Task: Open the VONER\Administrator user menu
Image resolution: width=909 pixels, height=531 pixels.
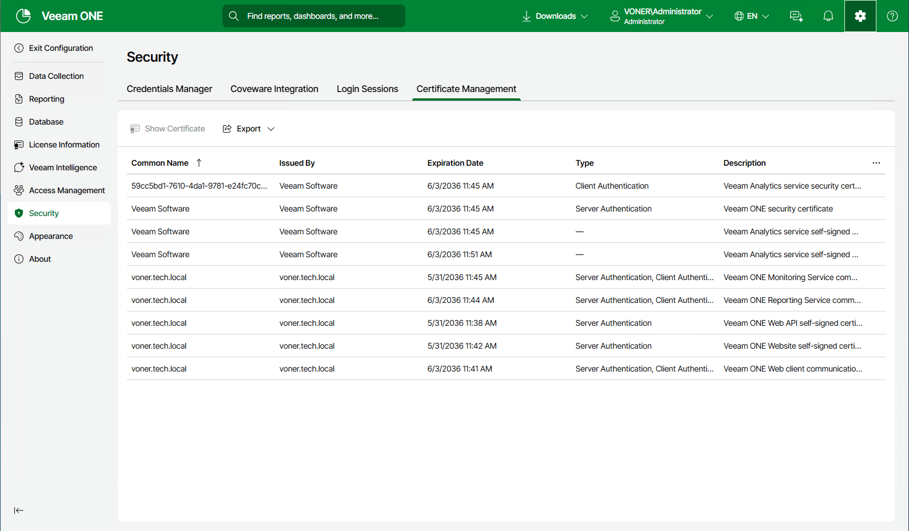Action: coord(661,16)
